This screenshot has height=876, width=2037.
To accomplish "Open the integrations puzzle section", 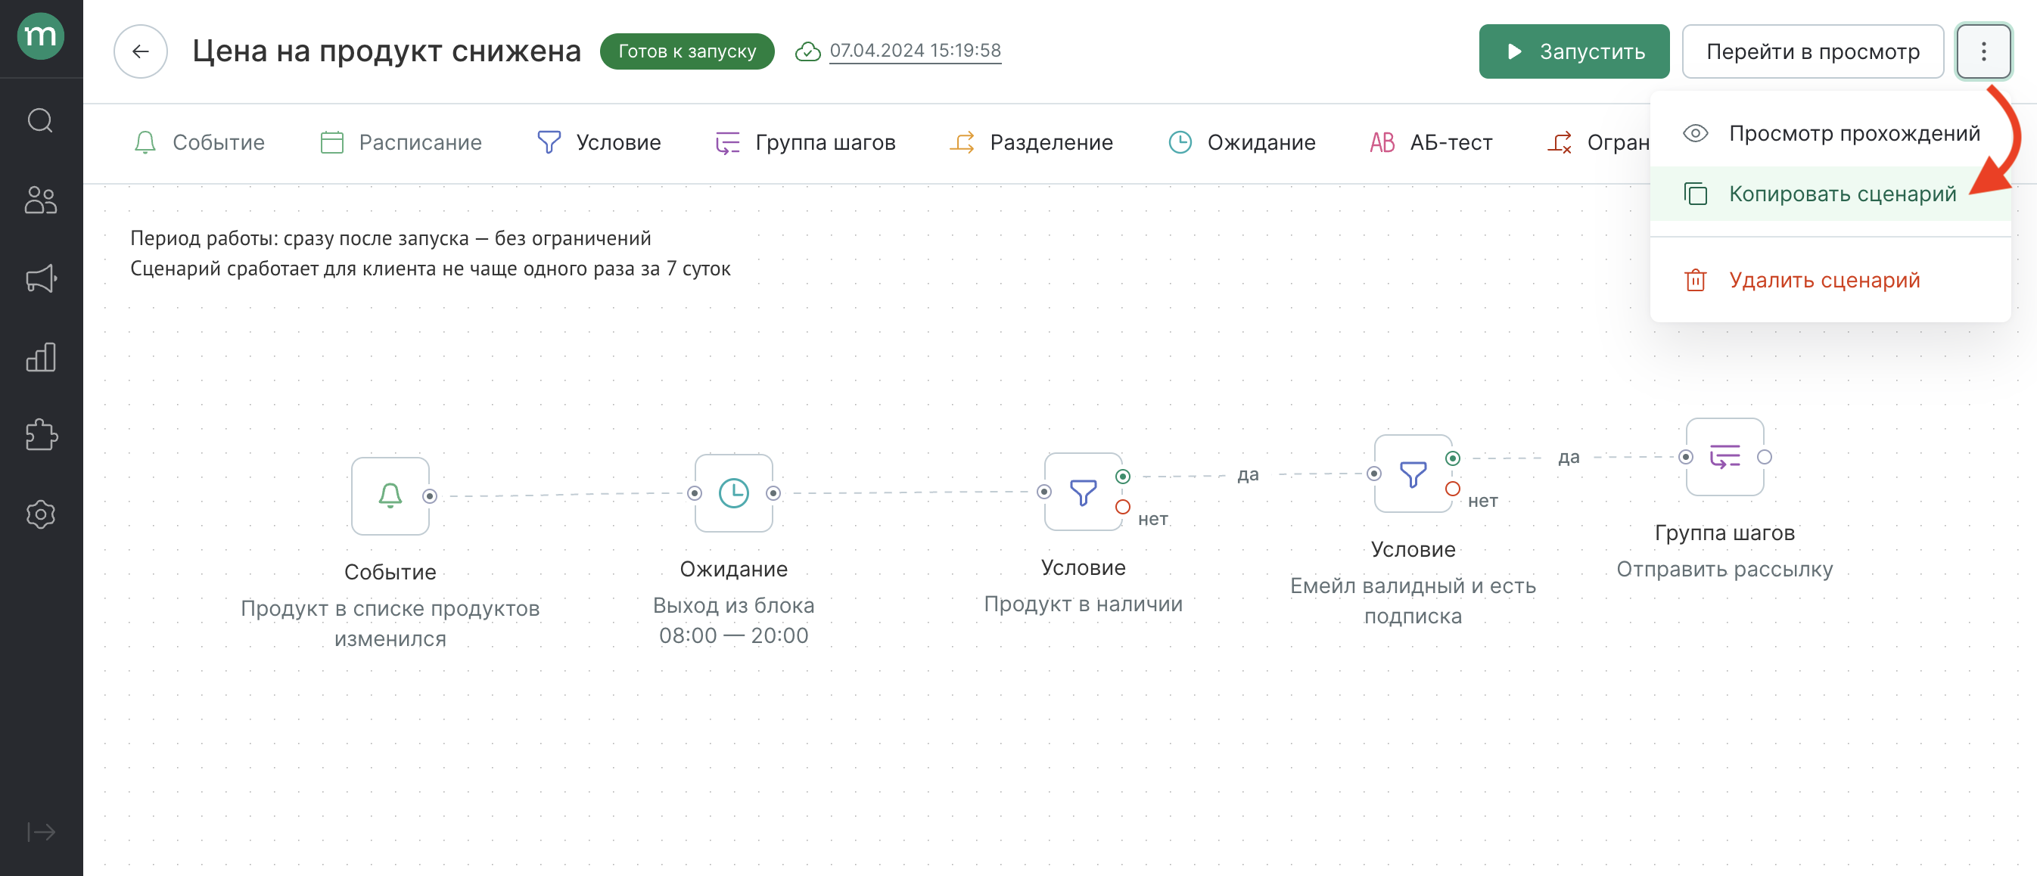I will 40,436.
